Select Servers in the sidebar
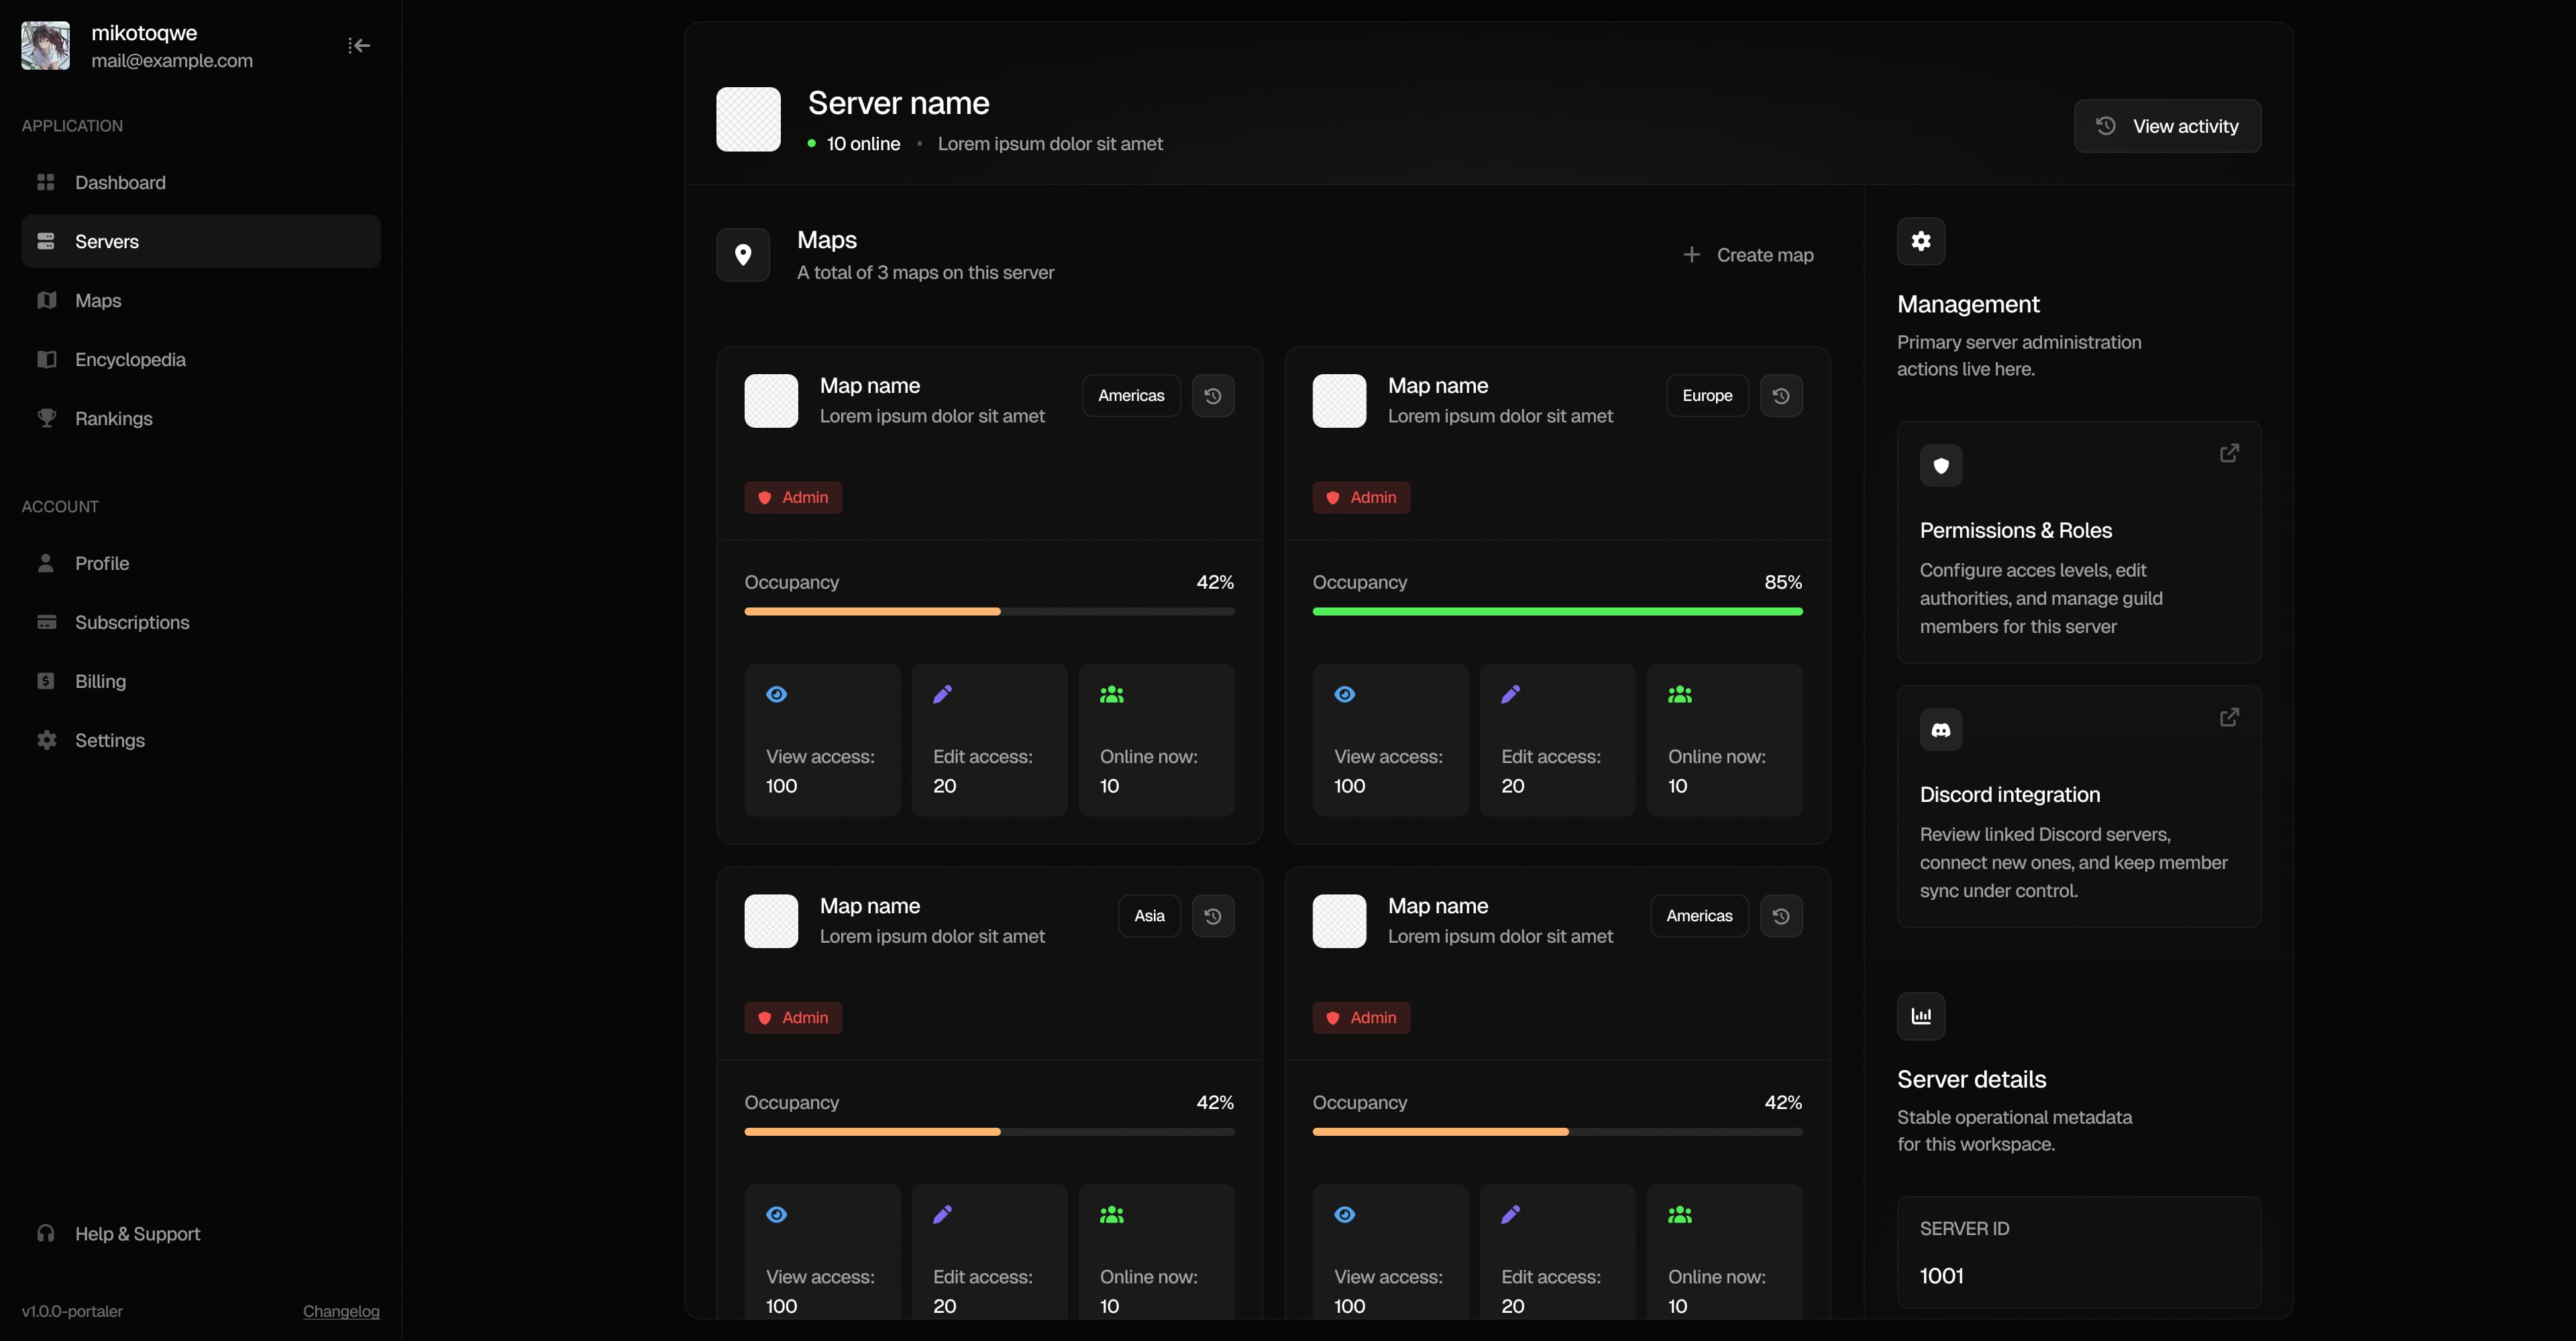 (x=201, y=242)
